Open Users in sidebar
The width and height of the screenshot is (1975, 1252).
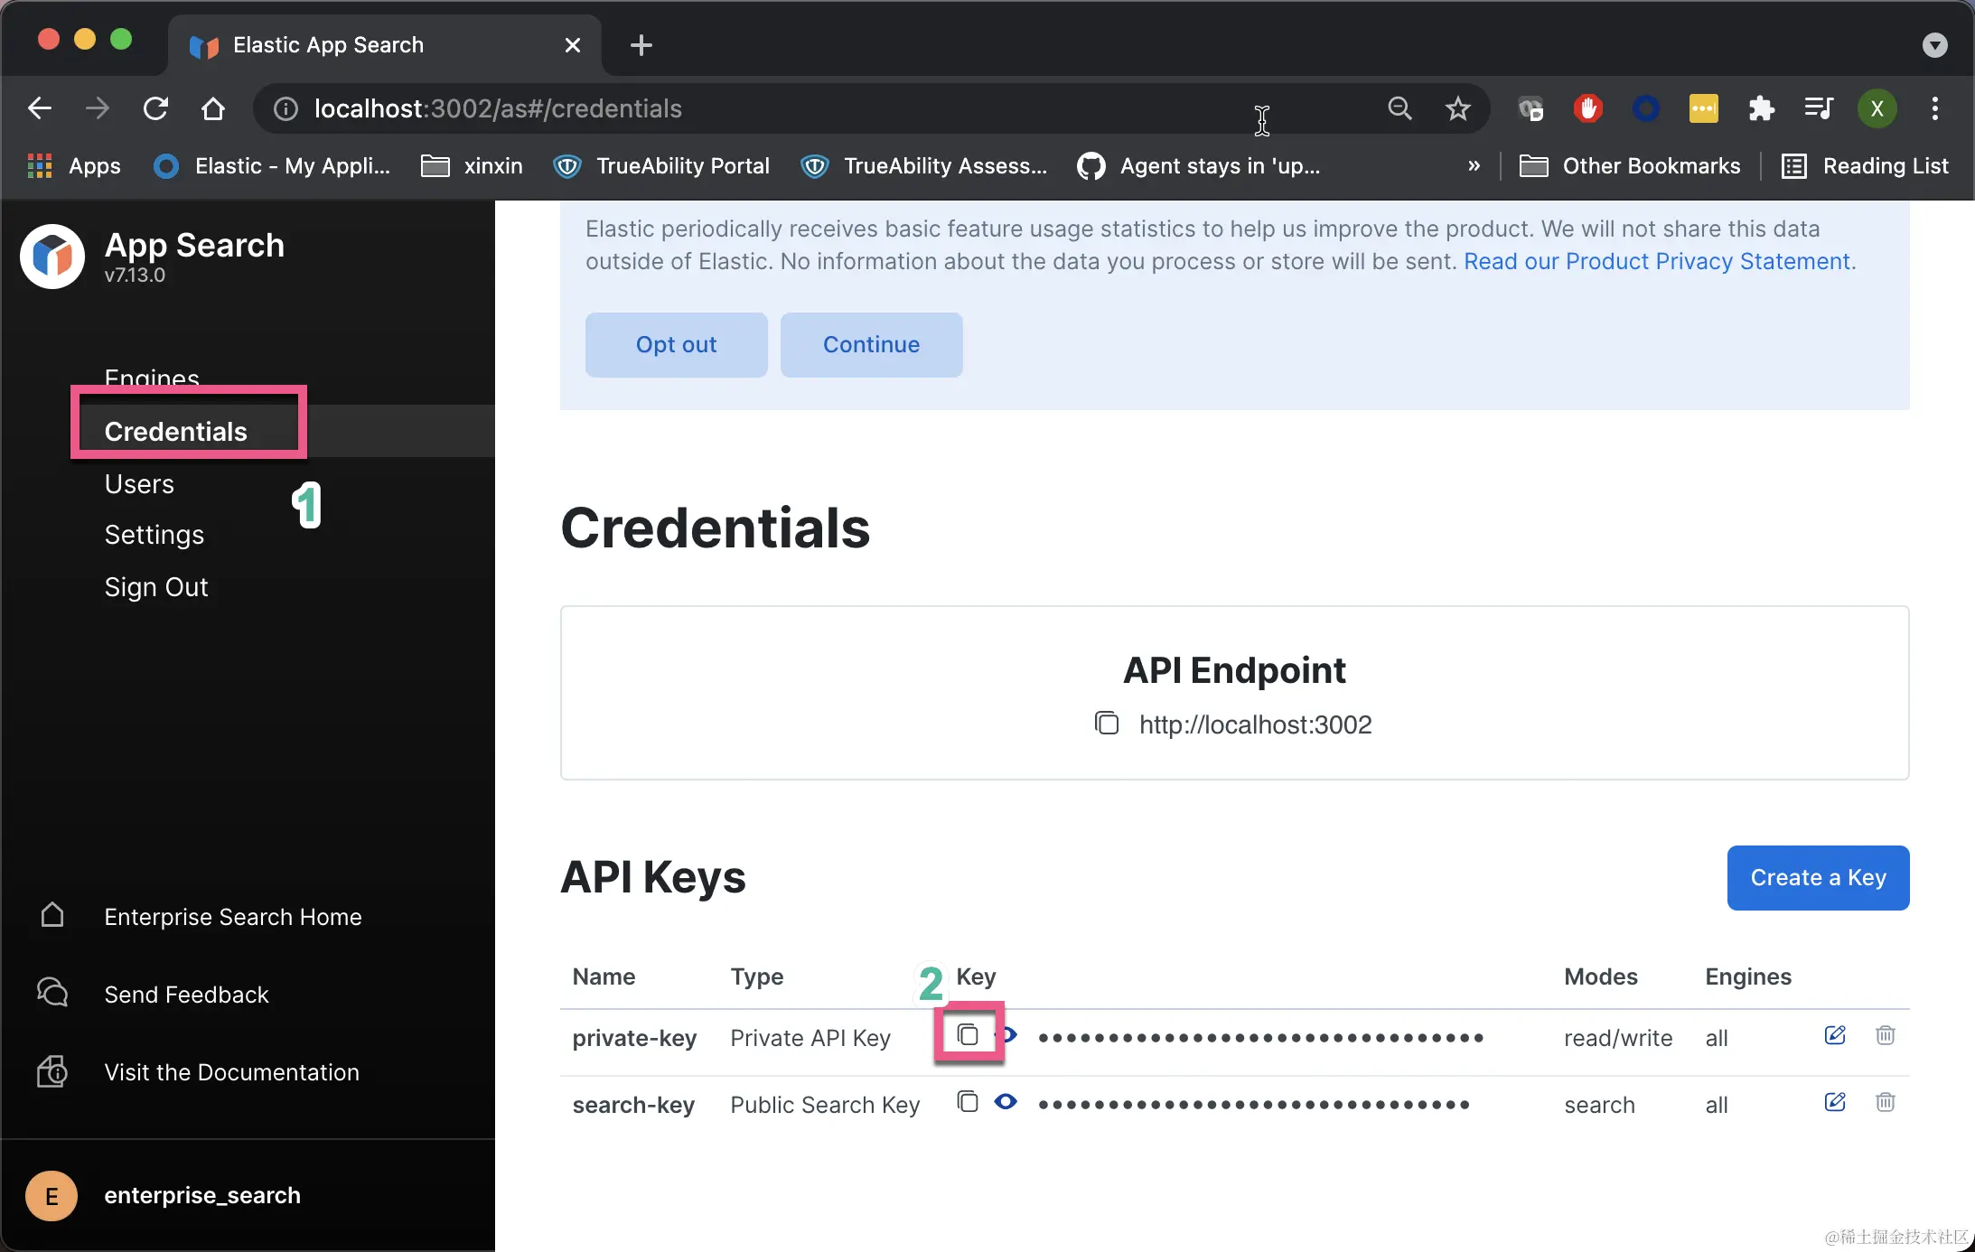click(139, 484)
